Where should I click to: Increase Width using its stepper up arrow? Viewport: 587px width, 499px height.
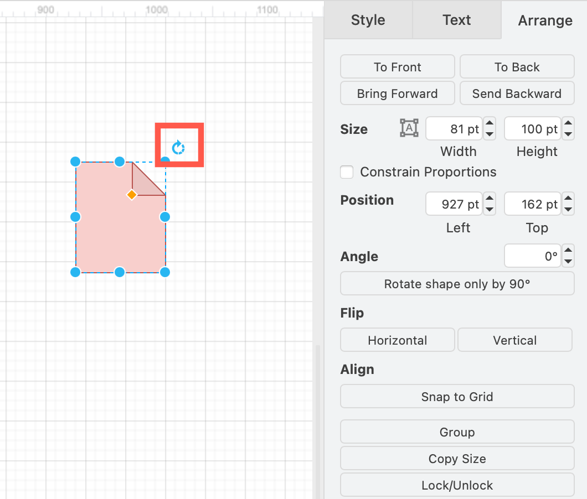[x=489, y=123]
